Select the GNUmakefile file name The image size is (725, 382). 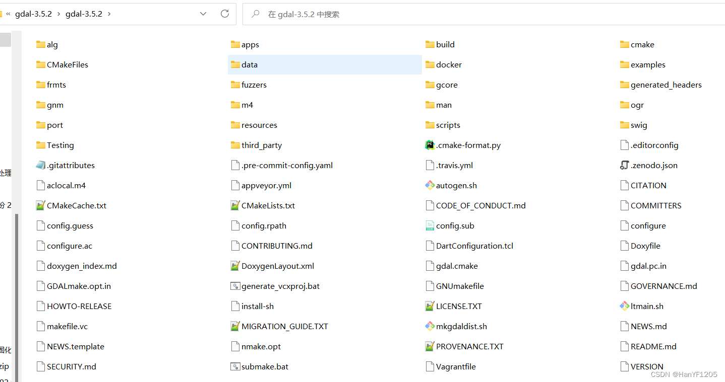pyautogui.click(x=460, y=286)
